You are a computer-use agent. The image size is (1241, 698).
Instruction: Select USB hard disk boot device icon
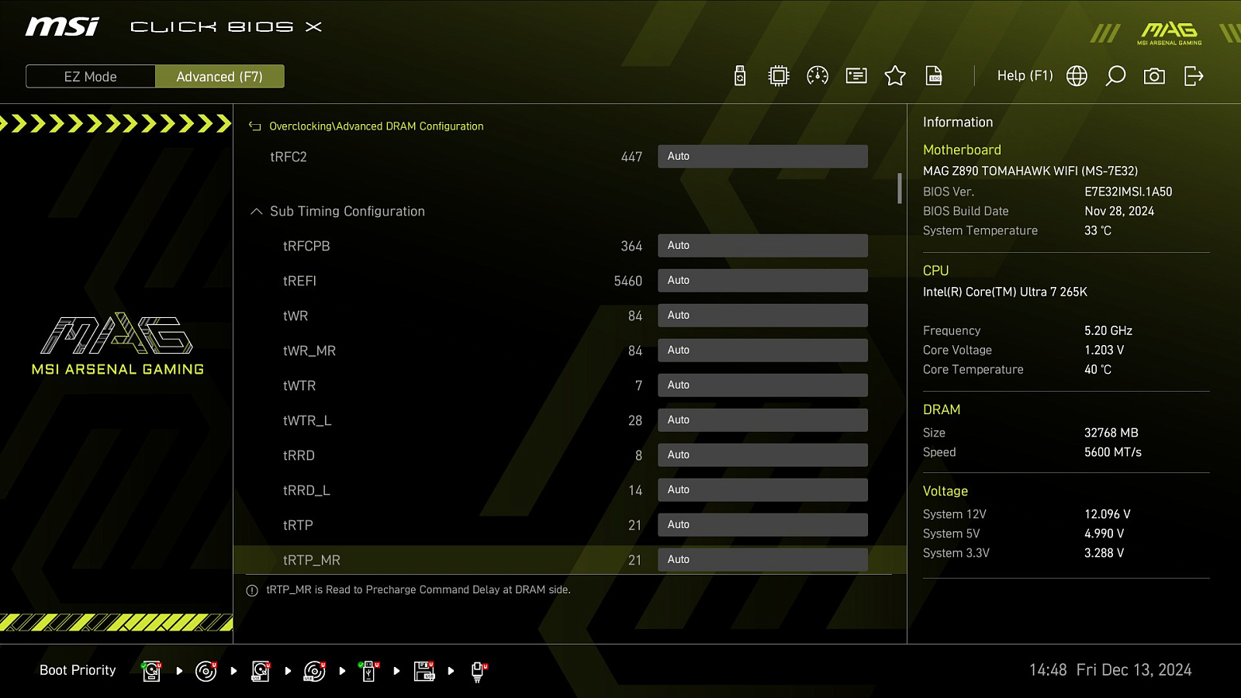pyautogui.click(x=261, y=671)
